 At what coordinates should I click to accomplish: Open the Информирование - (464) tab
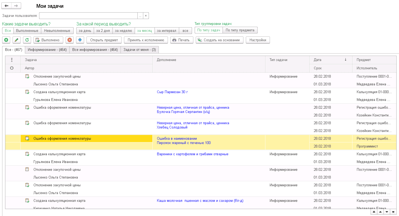pos(47,49)
